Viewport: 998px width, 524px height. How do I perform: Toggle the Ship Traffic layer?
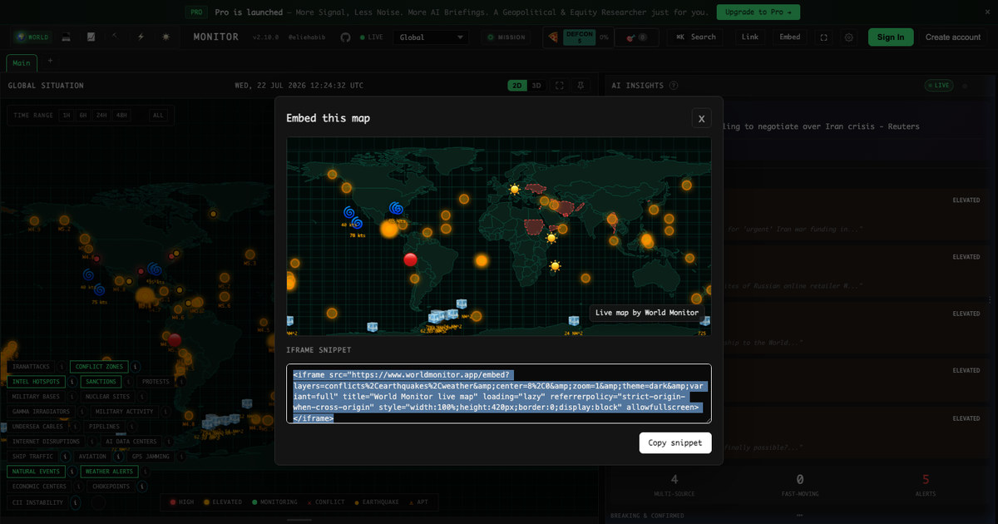click(x=32, y=457)
